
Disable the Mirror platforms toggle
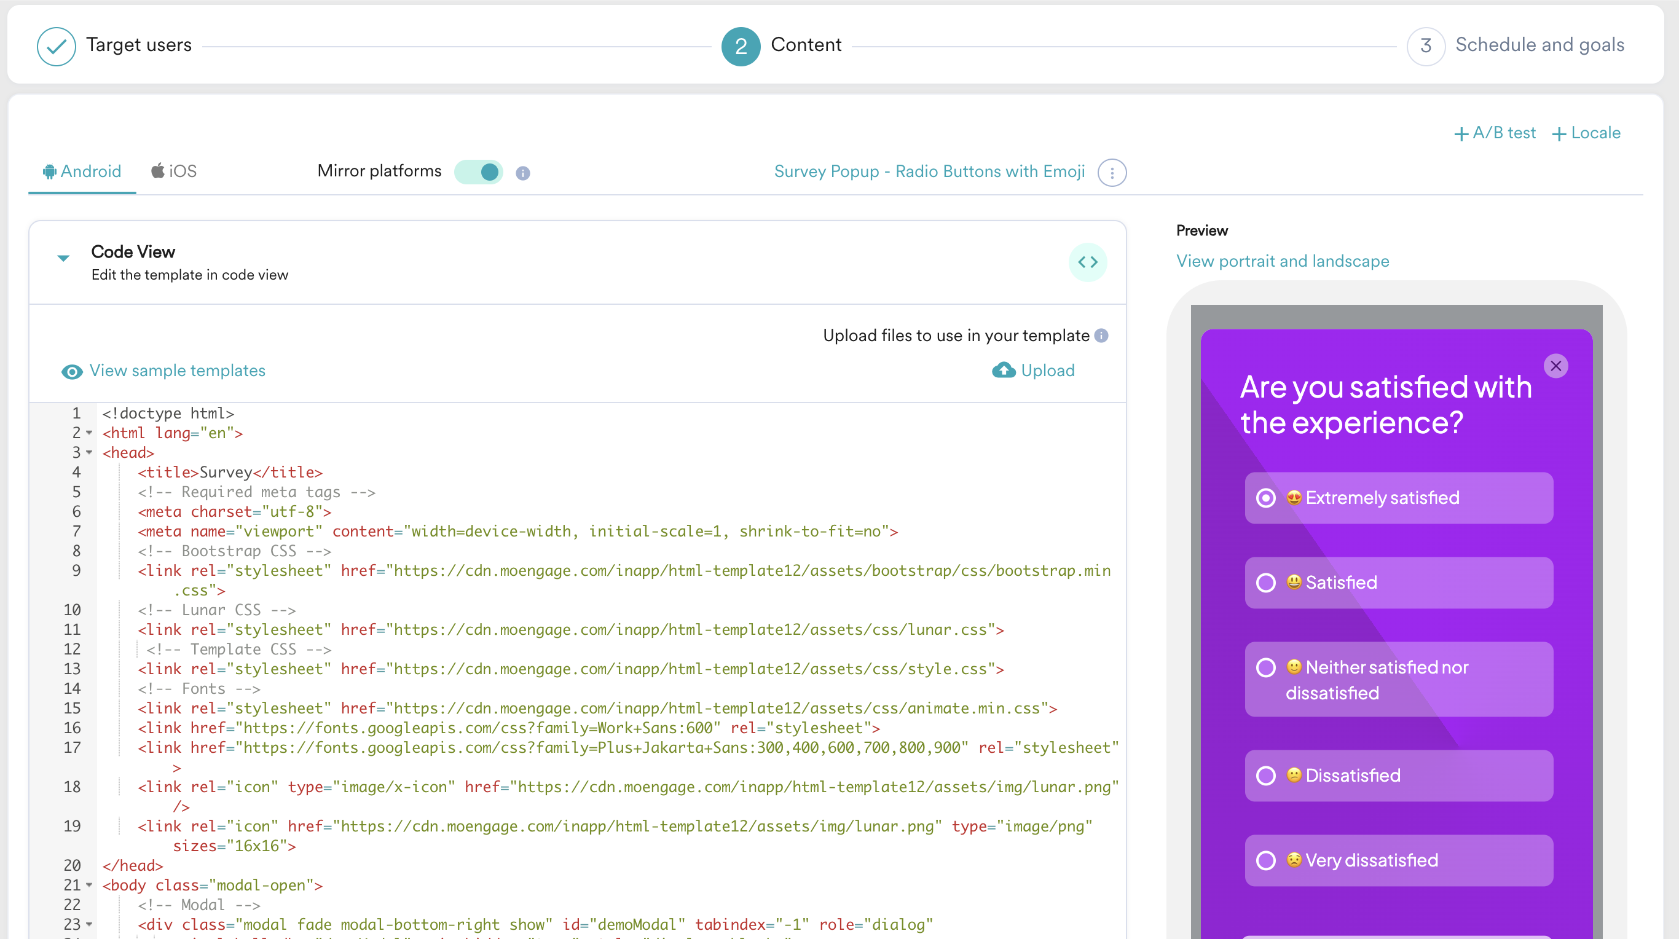[x=478, y=172]
